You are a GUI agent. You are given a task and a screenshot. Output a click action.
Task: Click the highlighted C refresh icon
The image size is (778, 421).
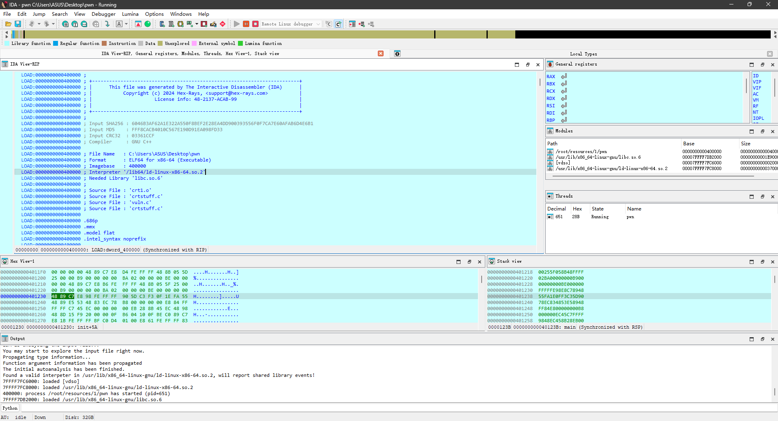[x=338, y=24]
